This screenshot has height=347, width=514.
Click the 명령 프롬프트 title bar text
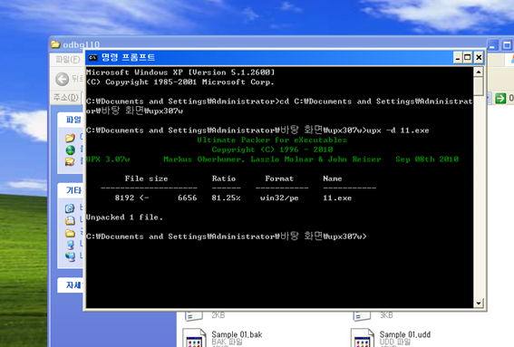[128, 58]
